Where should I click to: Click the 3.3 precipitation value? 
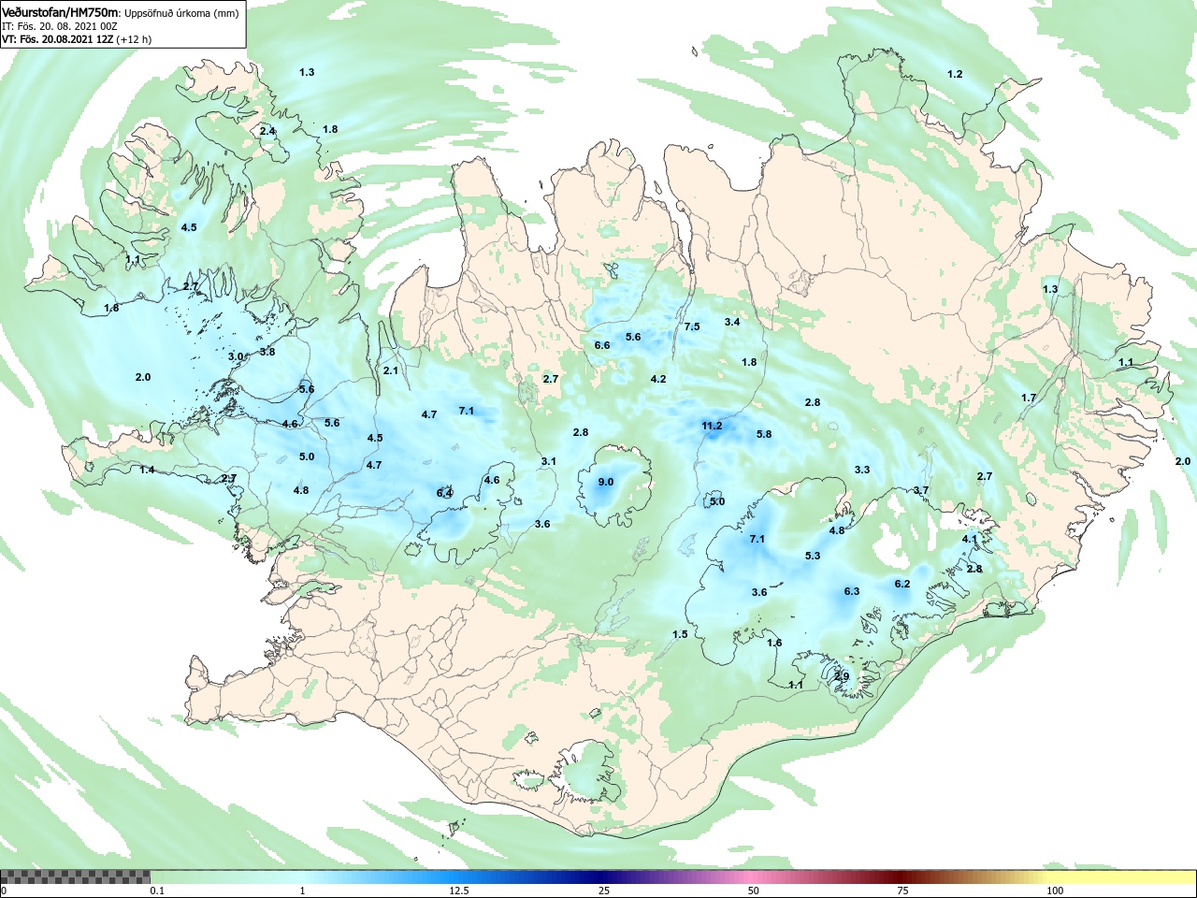(862, 470)
